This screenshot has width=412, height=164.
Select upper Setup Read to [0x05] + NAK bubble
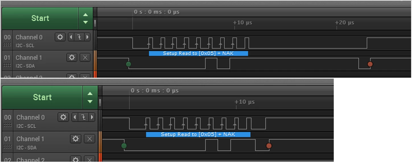point(198,53)
